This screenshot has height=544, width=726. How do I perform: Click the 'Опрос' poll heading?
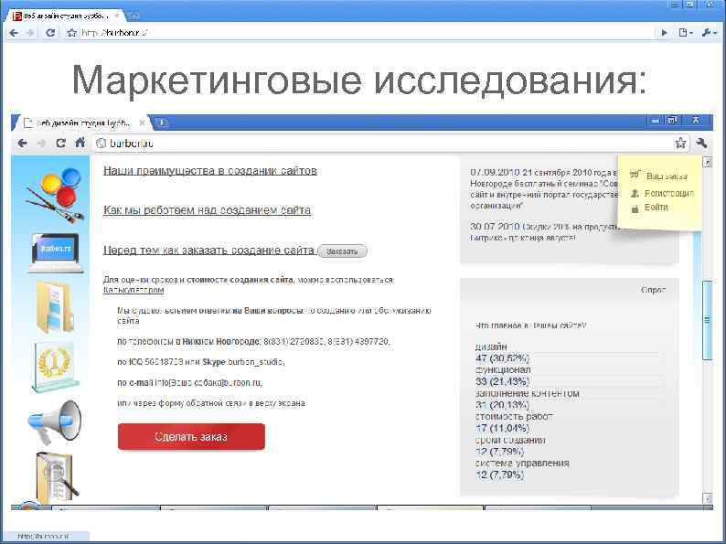(x=653, y=290)
